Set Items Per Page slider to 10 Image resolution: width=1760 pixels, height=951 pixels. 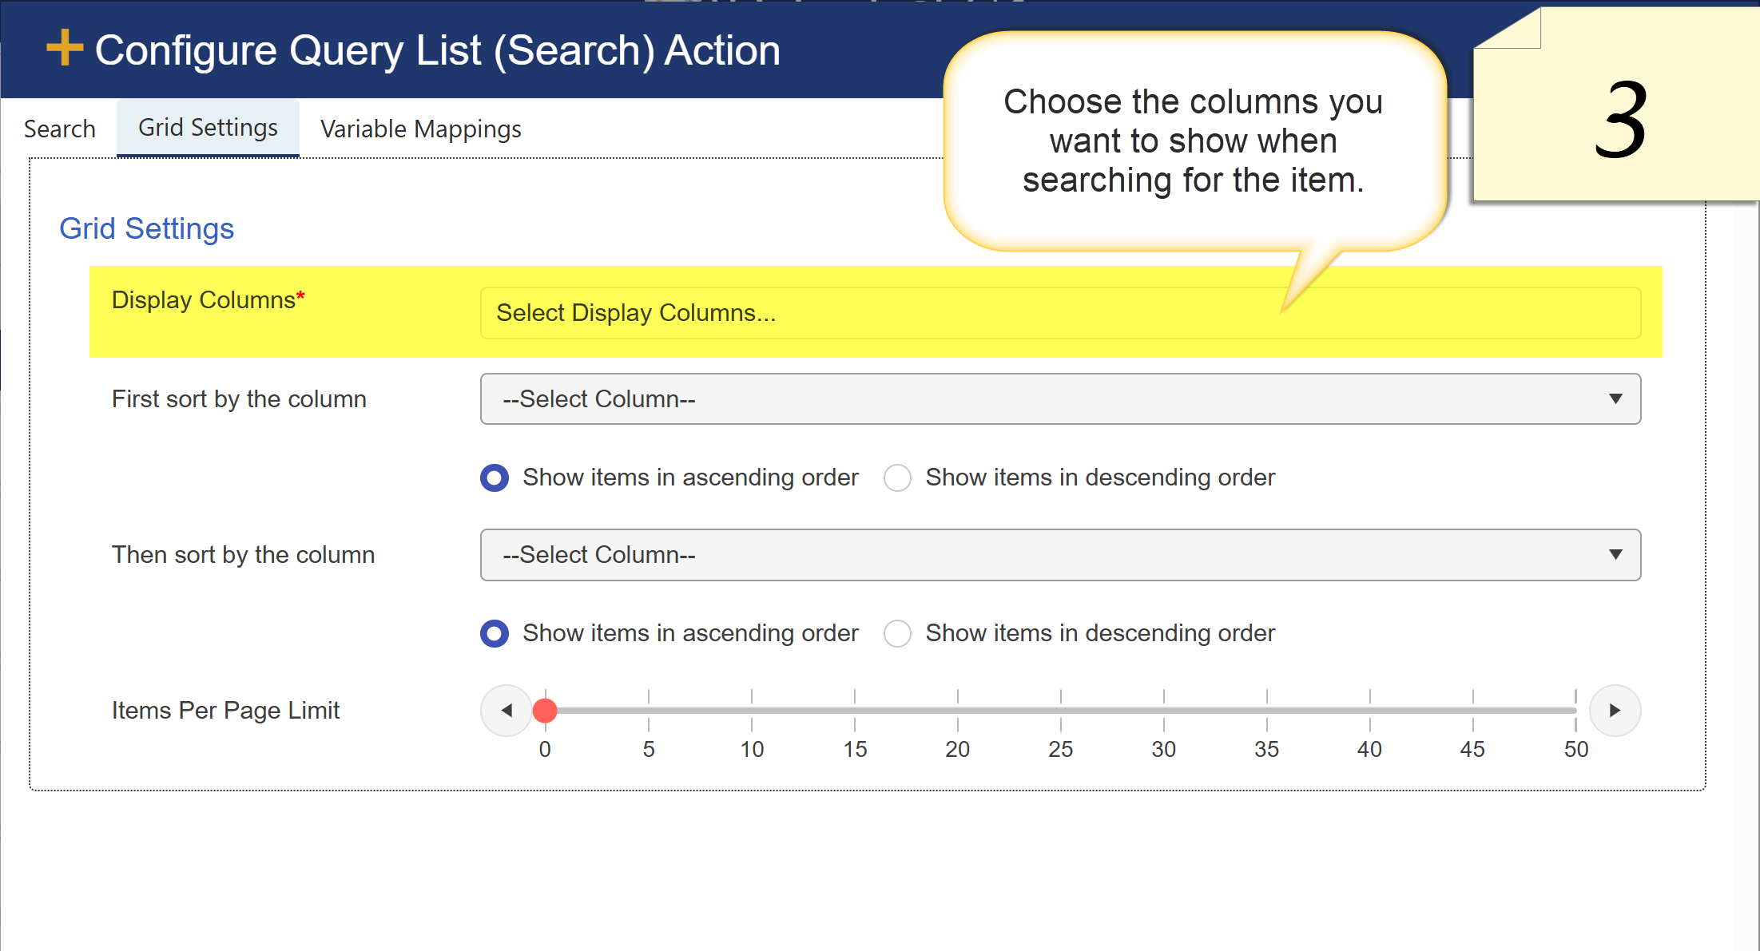click(752, 710)
